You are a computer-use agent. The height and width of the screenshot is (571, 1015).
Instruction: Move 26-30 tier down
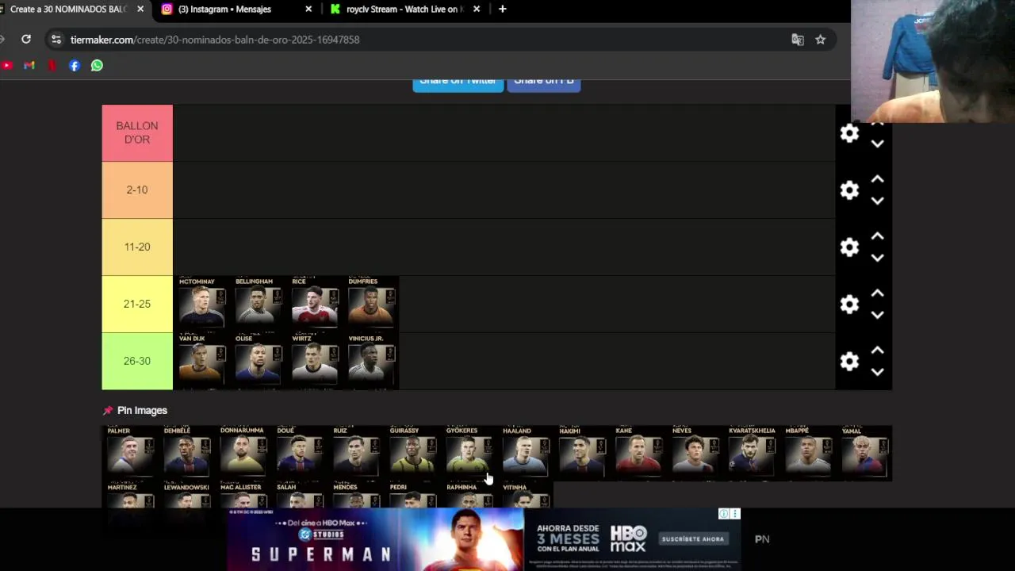877,373
